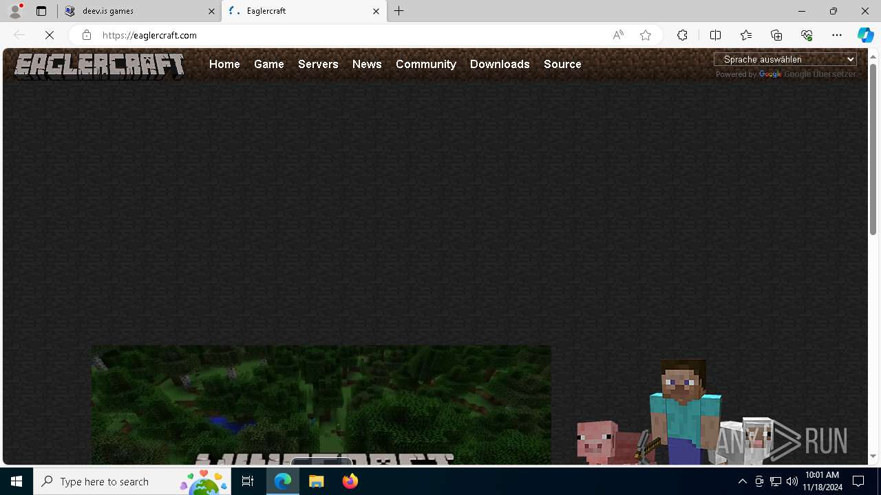The image size is (881, 495).
Task: Open Edge Settings and more menu
Action: click(837, 35)
